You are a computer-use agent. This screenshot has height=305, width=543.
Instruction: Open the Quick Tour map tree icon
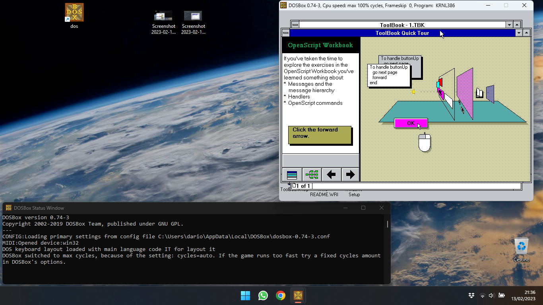point(312,174)
